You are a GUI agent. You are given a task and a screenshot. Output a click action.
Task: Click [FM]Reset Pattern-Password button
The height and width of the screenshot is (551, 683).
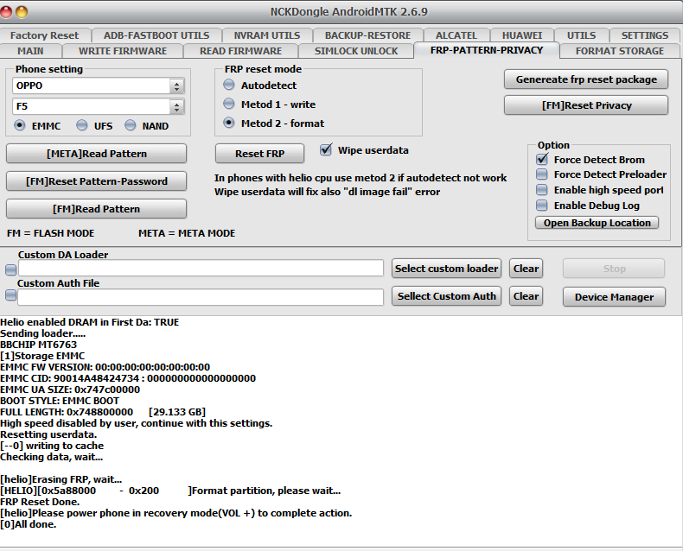[x=96, y=181]
